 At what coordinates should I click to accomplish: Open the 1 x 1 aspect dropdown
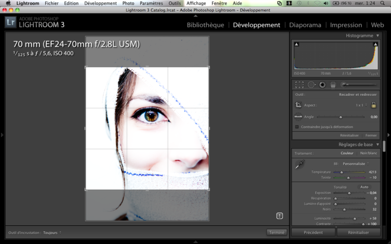coord(361,105)
